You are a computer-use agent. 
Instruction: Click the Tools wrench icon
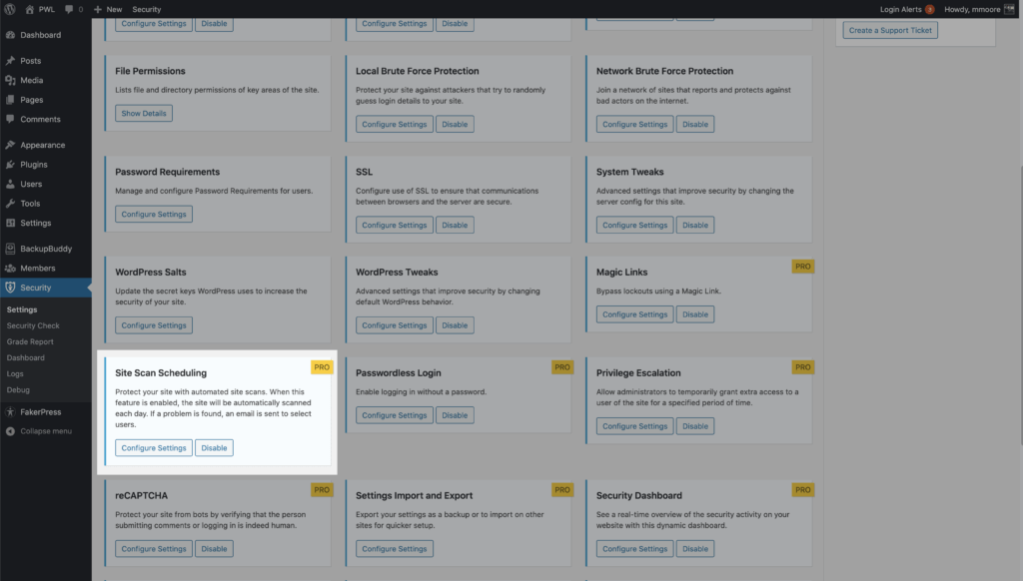pyautogui.click(x=10, y=204)
